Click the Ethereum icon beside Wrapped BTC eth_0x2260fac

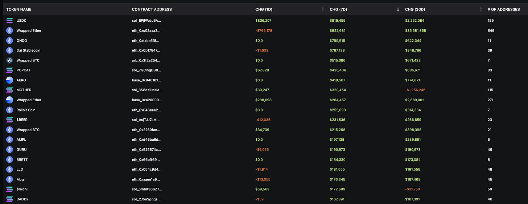pos(9,130)
